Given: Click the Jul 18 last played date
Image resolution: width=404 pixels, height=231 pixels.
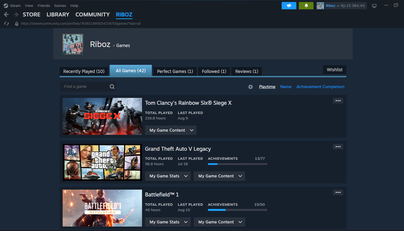Looking at the screenshot, I should pyautogui.click(x=183, y=164).
